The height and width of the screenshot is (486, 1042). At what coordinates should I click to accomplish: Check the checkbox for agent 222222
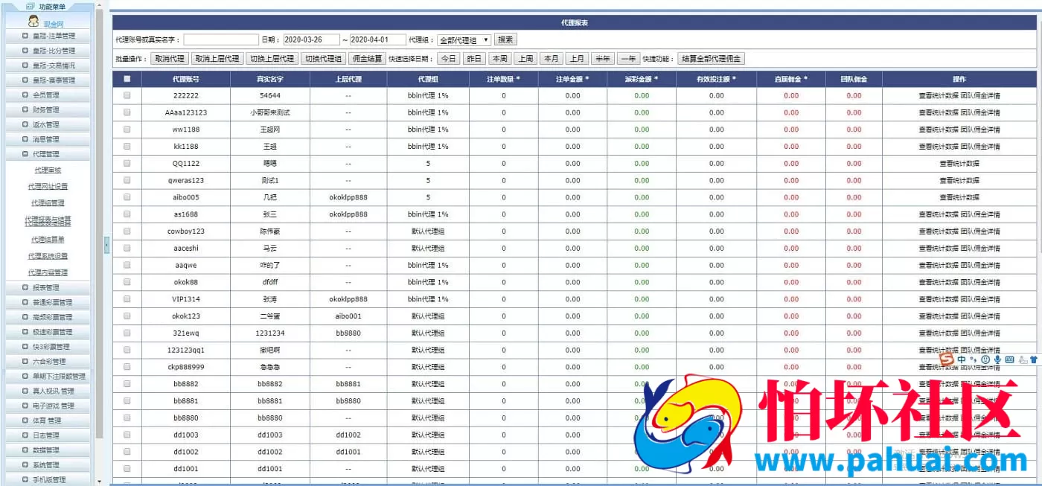(127, 95)
